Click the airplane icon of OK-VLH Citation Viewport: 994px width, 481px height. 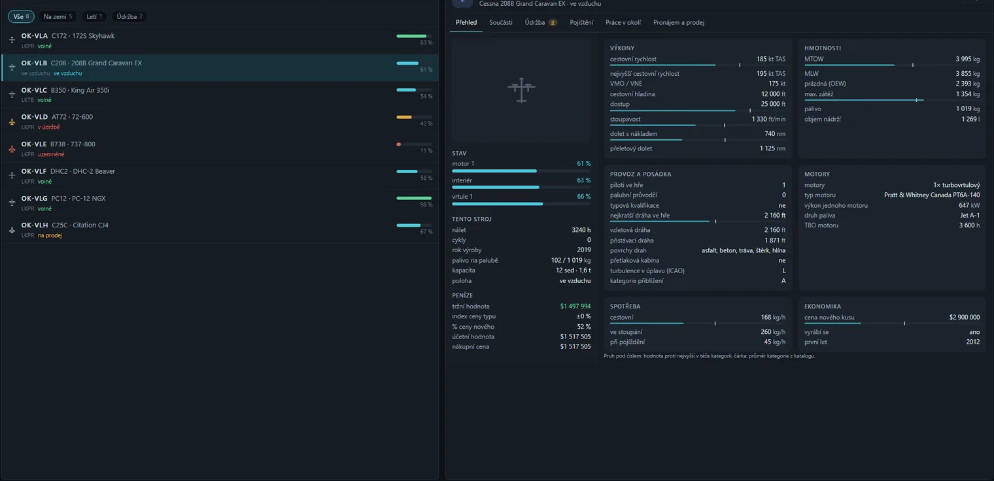coord(12,230)
